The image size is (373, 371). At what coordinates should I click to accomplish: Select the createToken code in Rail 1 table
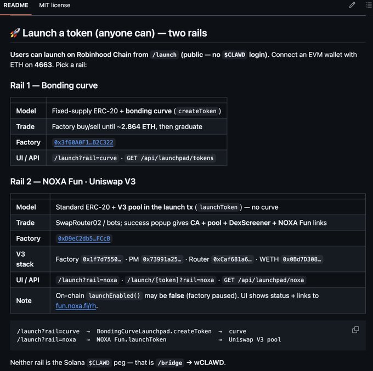(197, 111)
